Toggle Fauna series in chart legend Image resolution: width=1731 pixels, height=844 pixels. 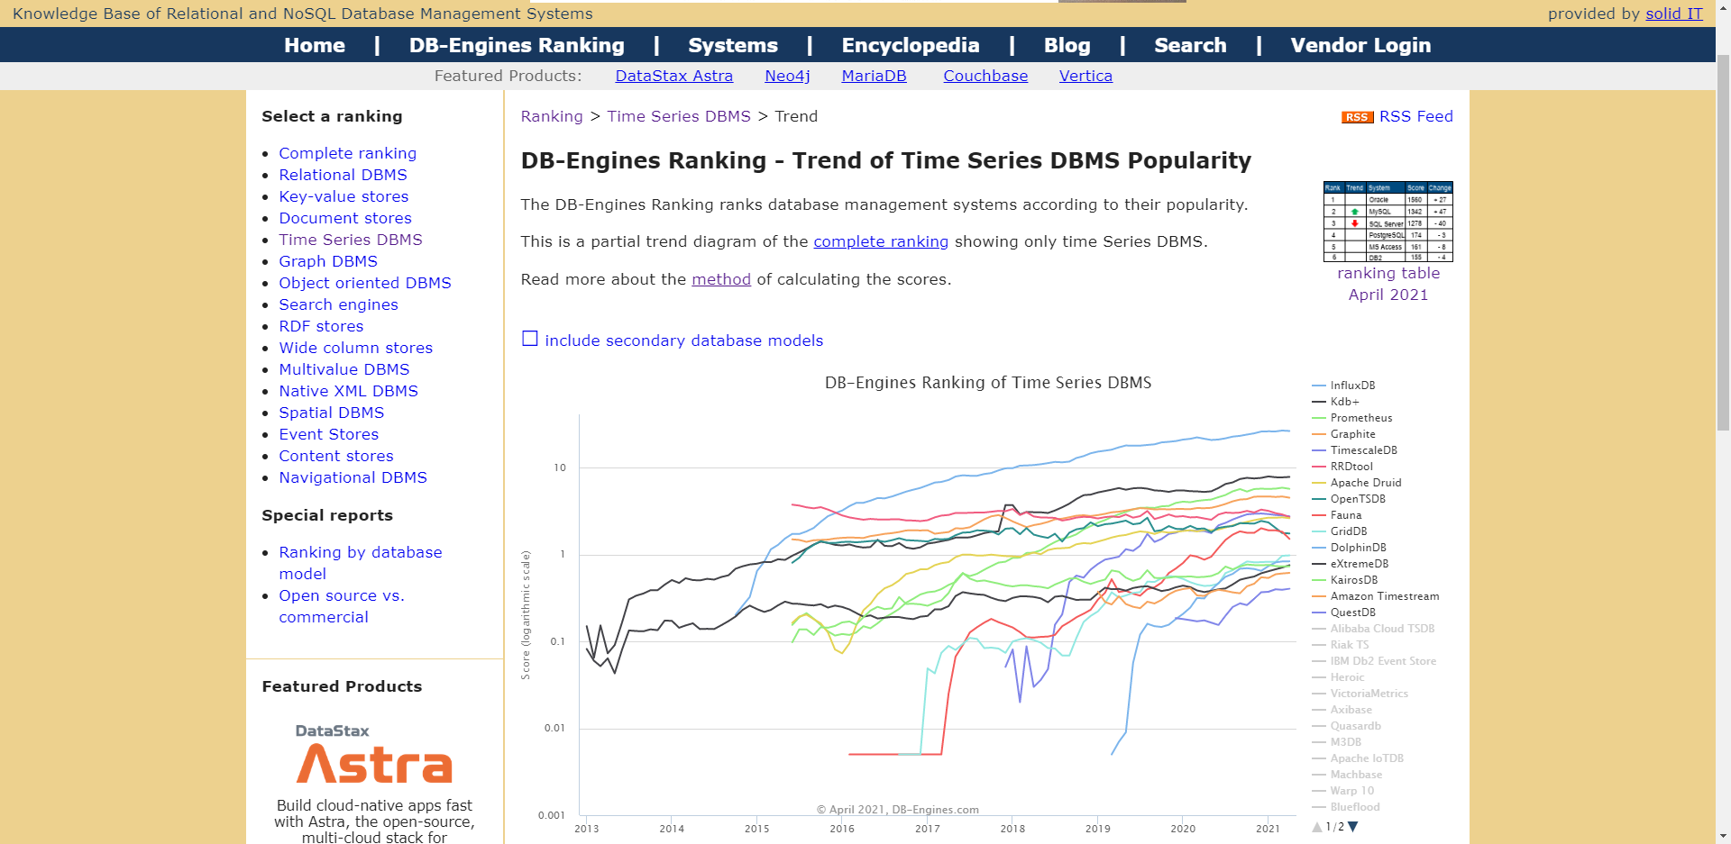pyautogui.click(x=1337, y=515)
